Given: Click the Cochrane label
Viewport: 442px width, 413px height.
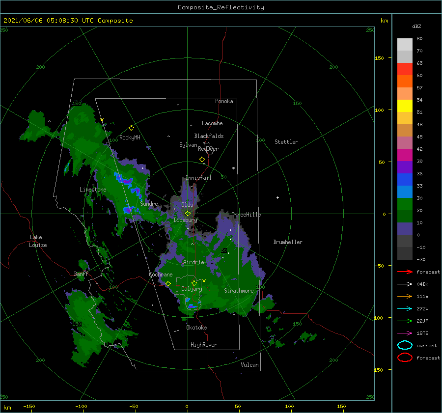Looking at the screenshot, I should point(161,275).
